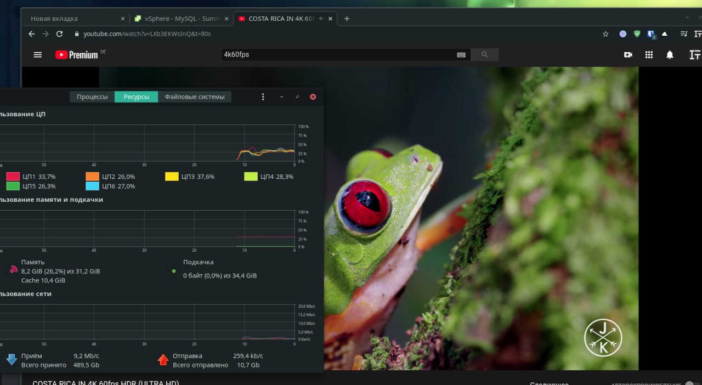This screenshot has height=385, width=702.
Task: Click the browser address bar URL
Action: click(147, 34)
